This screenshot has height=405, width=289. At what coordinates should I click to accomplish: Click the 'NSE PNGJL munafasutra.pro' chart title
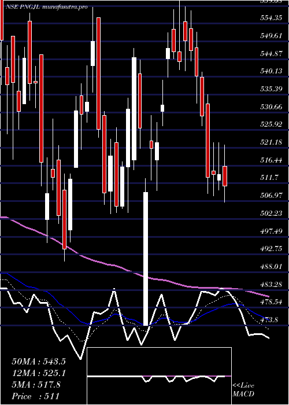click(x=46, y=7)
